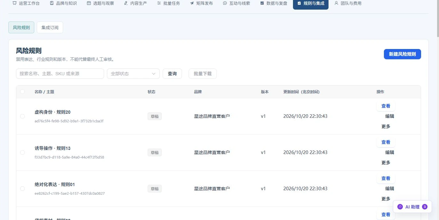Click the 品牌 column header
This screenshot has width=439, height=220.
tap(198, 92)
